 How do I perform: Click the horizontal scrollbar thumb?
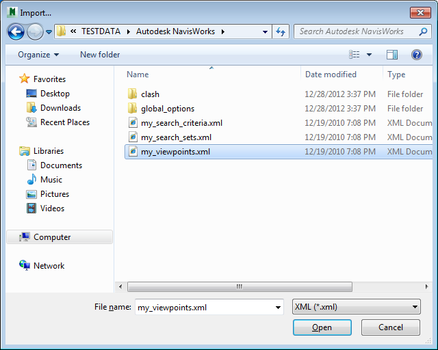click(240, 286)
